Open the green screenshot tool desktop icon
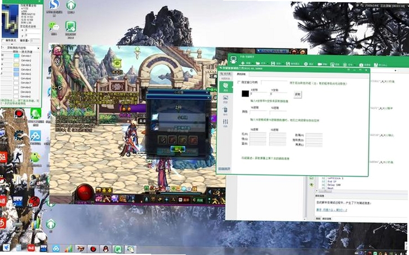The image size is (409, 255). pos(70,27)
